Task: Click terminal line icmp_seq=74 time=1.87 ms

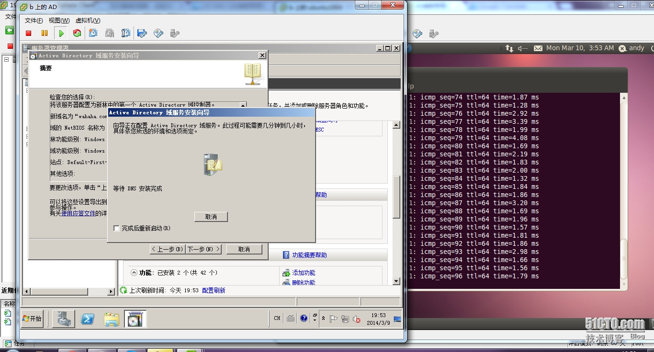Action: [x=474, y=97]
